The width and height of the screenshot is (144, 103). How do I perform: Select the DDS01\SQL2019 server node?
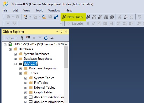[x=39, y=44]
